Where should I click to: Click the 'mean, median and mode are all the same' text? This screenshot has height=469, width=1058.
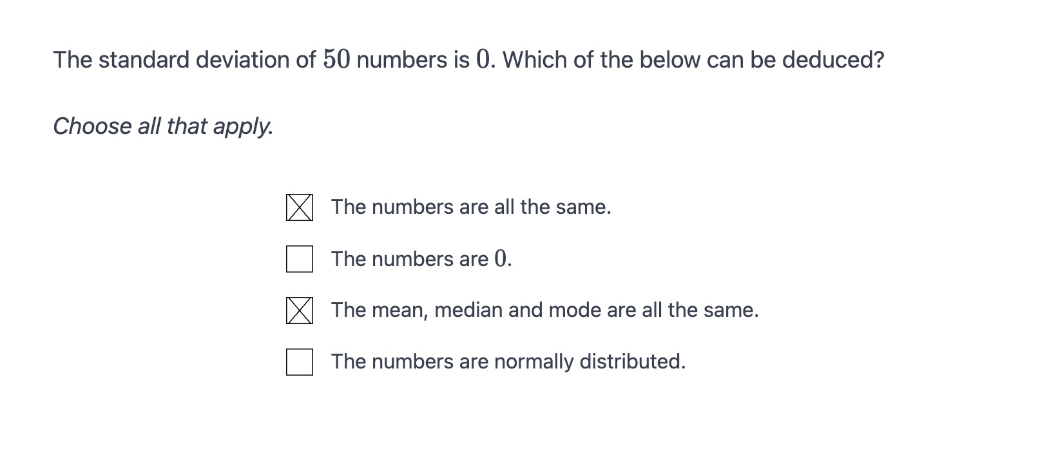(x=544, y=311)
